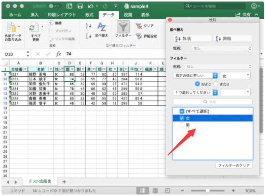265x196 pixels.
Task: Click the undo icon
Action: 90,6
